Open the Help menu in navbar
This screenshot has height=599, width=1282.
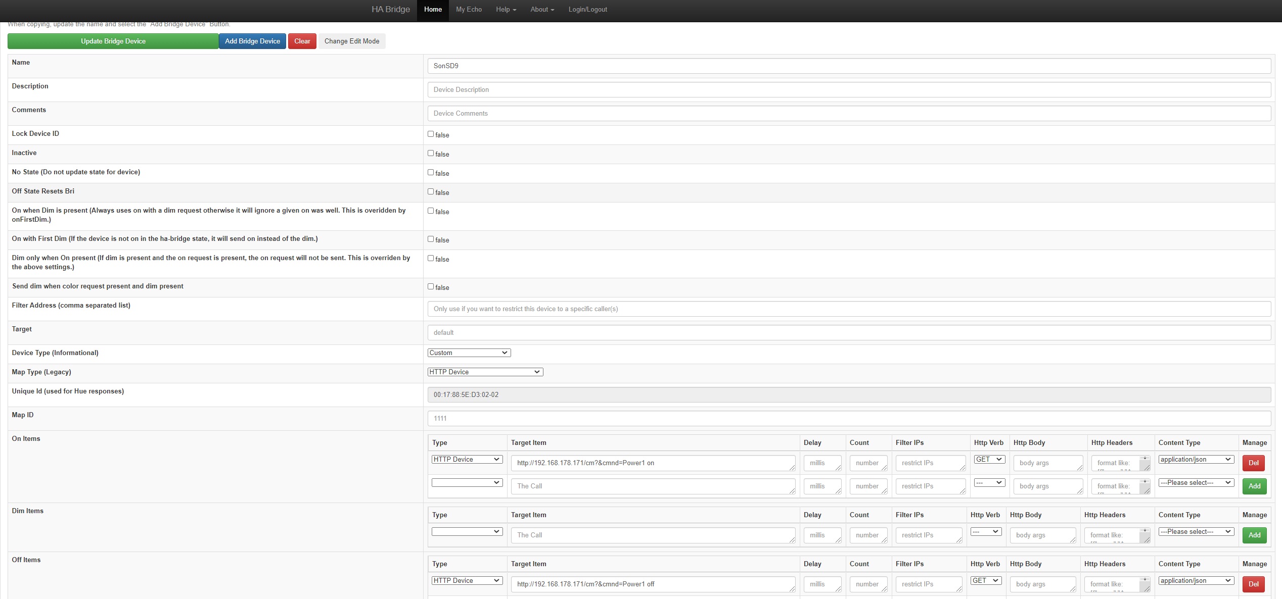click(x=506, y=10)
